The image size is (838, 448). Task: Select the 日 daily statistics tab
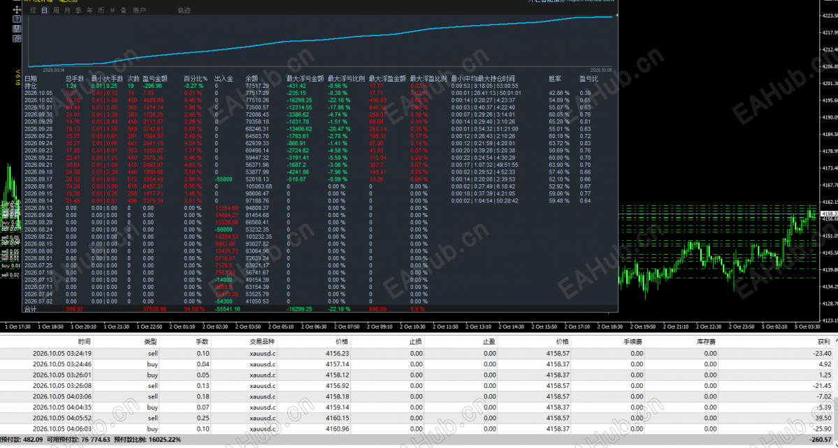click(44, 10)
